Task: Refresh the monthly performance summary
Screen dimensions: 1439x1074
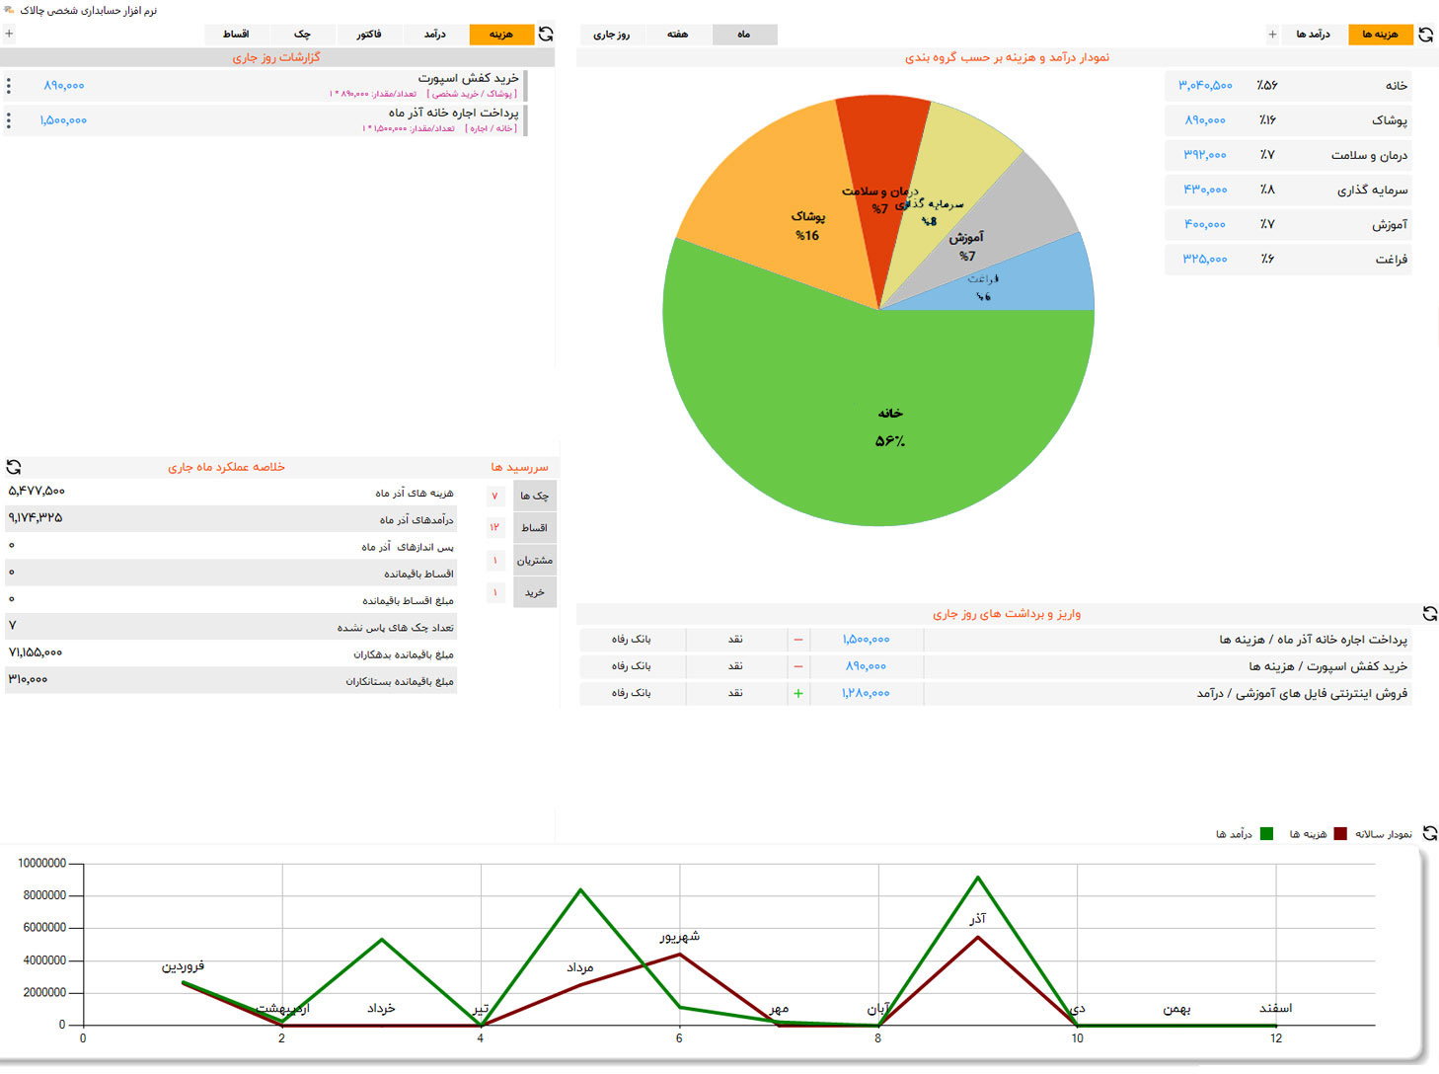Action: click(14, 467)
